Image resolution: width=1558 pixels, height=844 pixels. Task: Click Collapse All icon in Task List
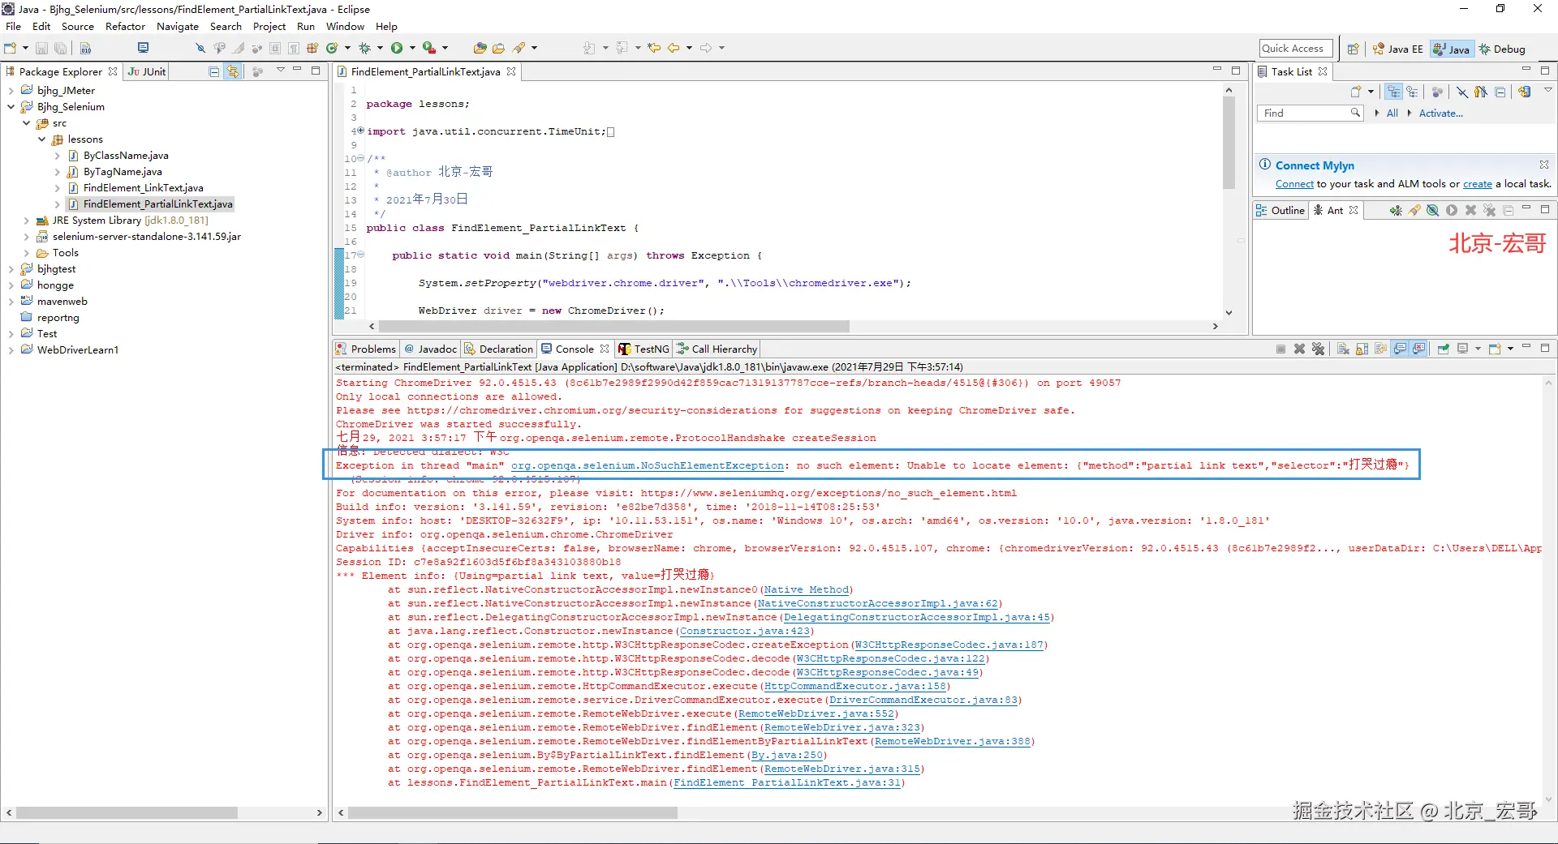[1500, 92]
